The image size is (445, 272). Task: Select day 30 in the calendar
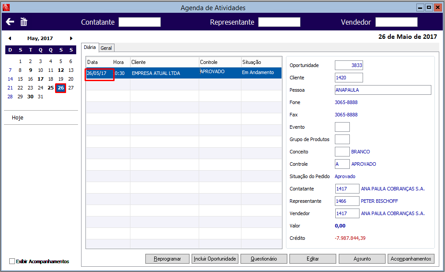coord(30,97)
